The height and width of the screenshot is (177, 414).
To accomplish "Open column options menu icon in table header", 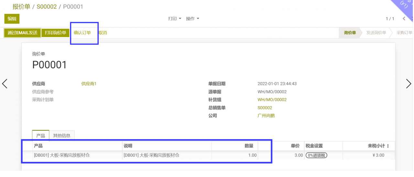I will point(388,146).
